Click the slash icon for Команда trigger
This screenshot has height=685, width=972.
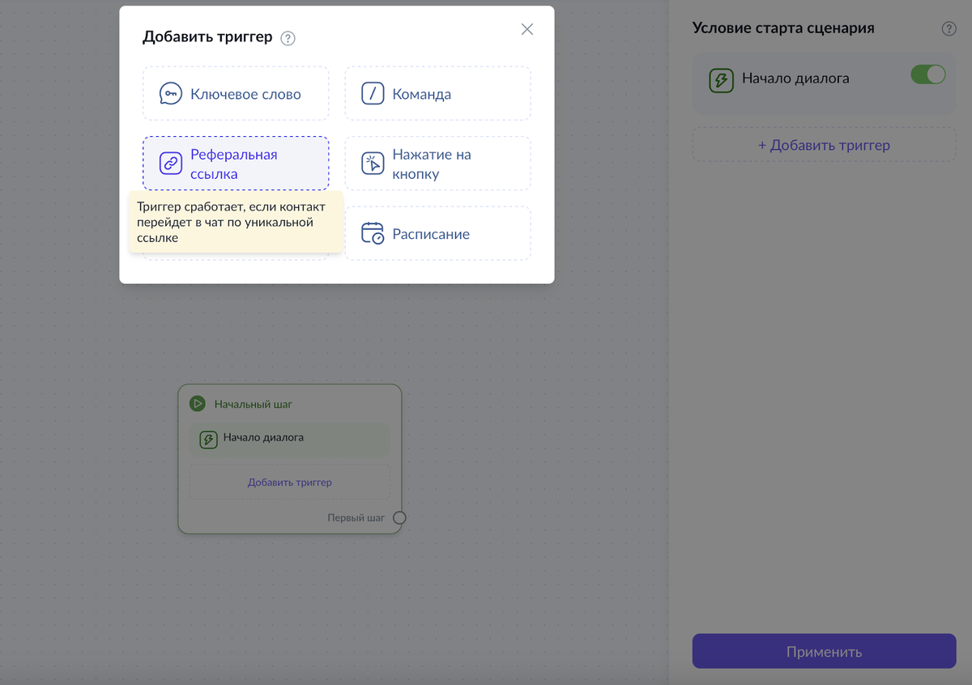373,93
